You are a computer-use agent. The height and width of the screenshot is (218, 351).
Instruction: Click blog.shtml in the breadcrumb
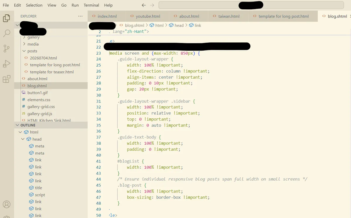click(x=135, y=25)
